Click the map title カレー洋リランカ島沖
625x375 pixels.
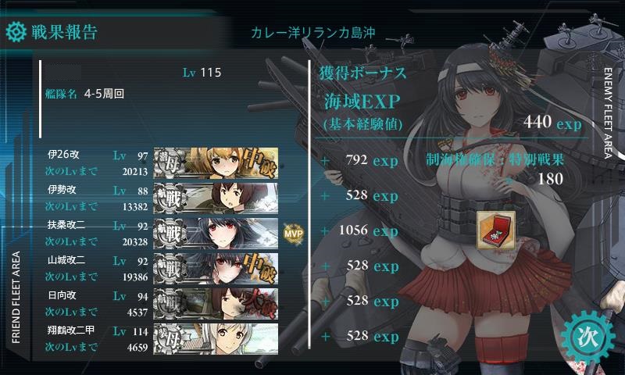(x=313, y=33)
